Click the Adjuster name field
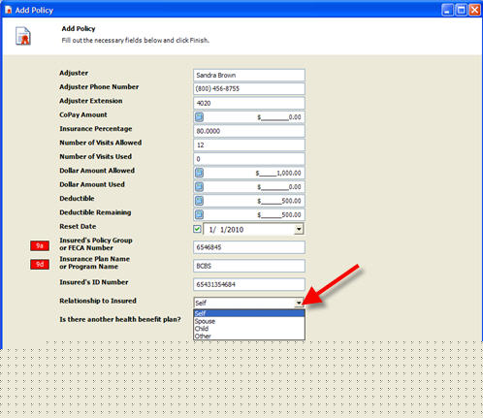The height and width of the screenshot is (418, 483). (x=249, y=75)
